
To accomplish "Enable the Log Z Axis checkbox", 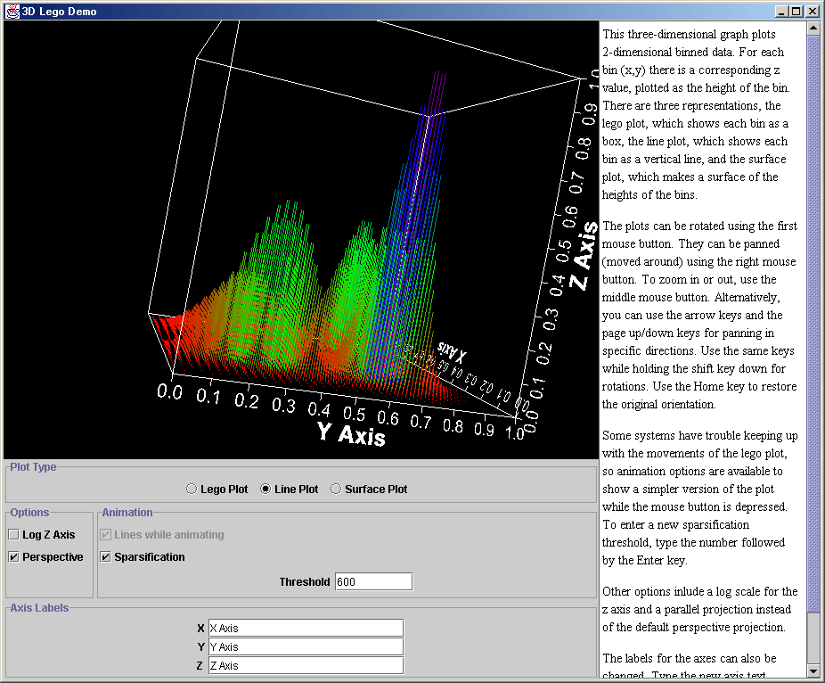I will 14,535.
